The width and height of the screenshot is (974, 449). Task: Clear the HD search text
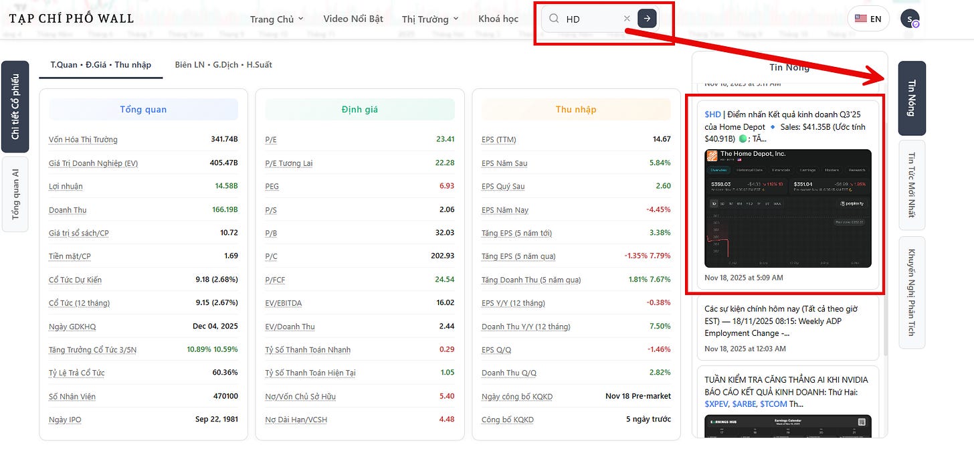pos(627,19)
